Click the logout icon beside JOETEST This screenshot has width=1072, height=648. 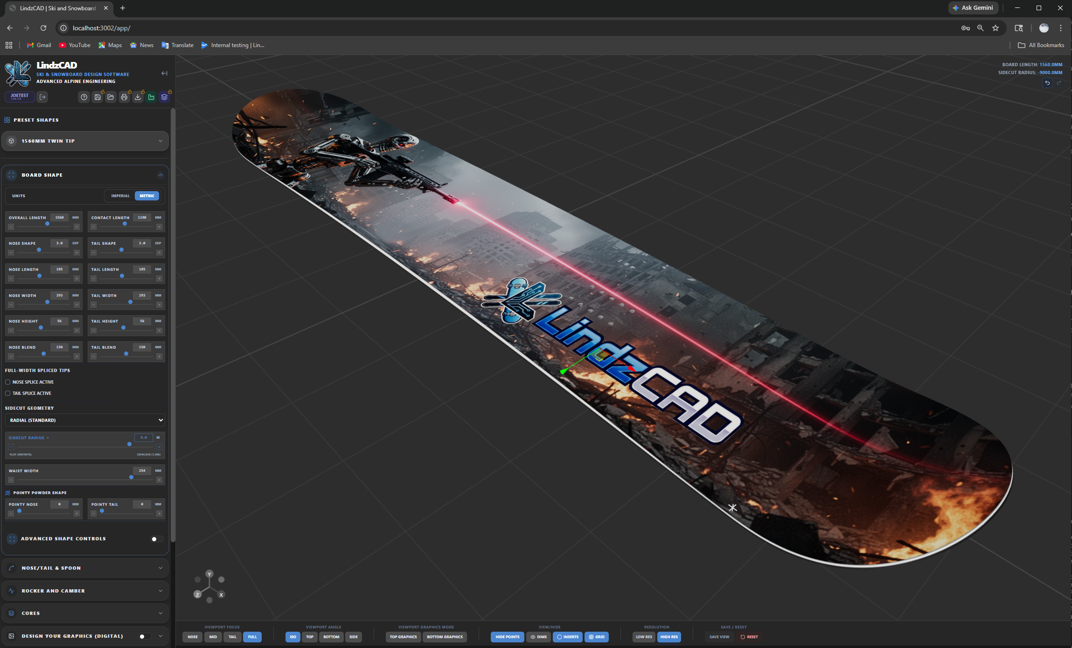pyautogui.click(x=42, y=97)
